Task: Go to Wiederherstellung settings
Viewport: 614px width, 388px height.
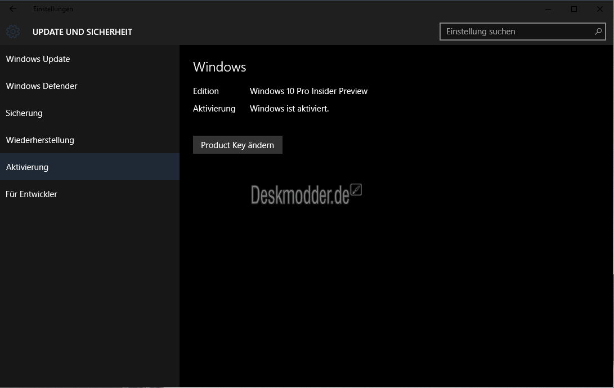Action: [89, 140]
